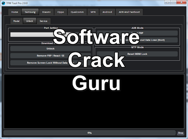Viewport: 188px width, 139px height.
Task: Click Screen Lock Without Data Lose (Root)
Action: (137, 40)
